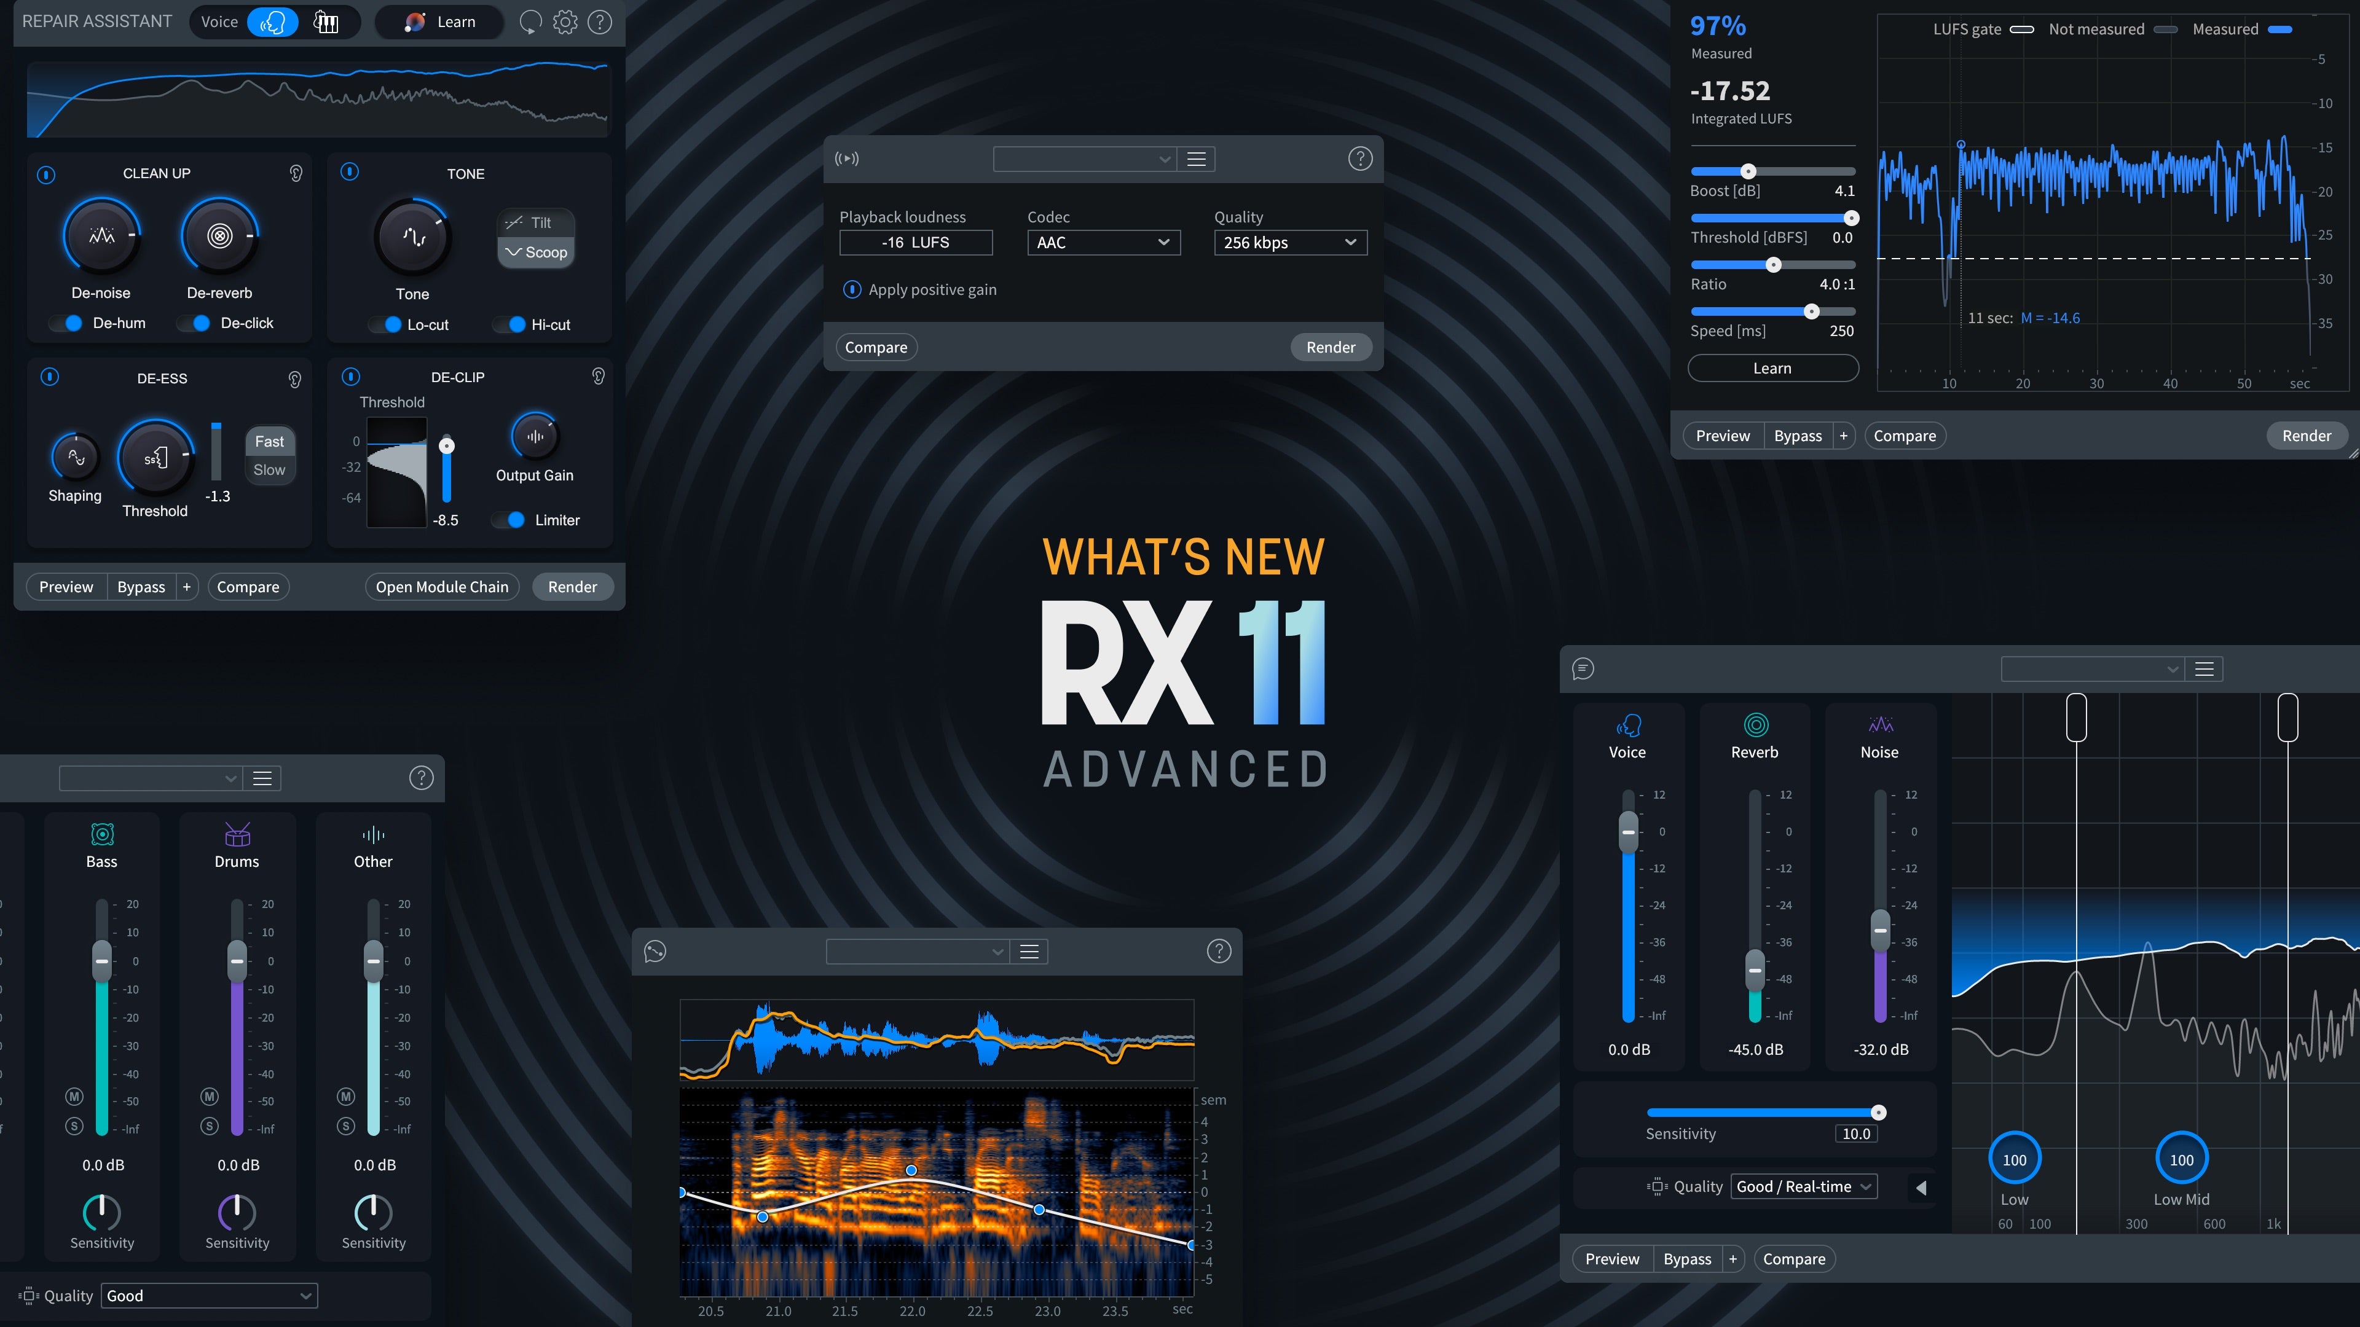This screenshot has height=1327, width=2360.
Task: Click the streaming preview icon in the Loudness panel
Action: 848,157
